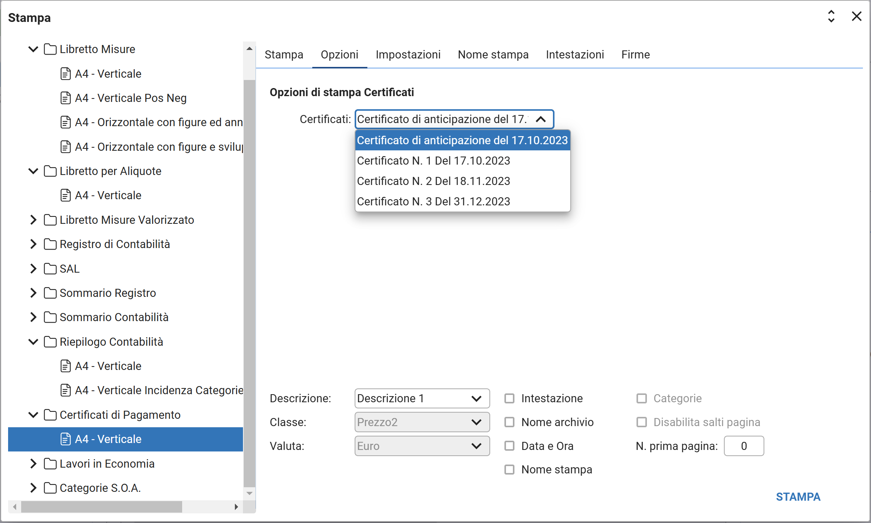Click the Categorie S.O.A. folder icon
Image resolution: width=871 pixels, height=523 pixels.
pyautogui.click(x=50, y=488)
